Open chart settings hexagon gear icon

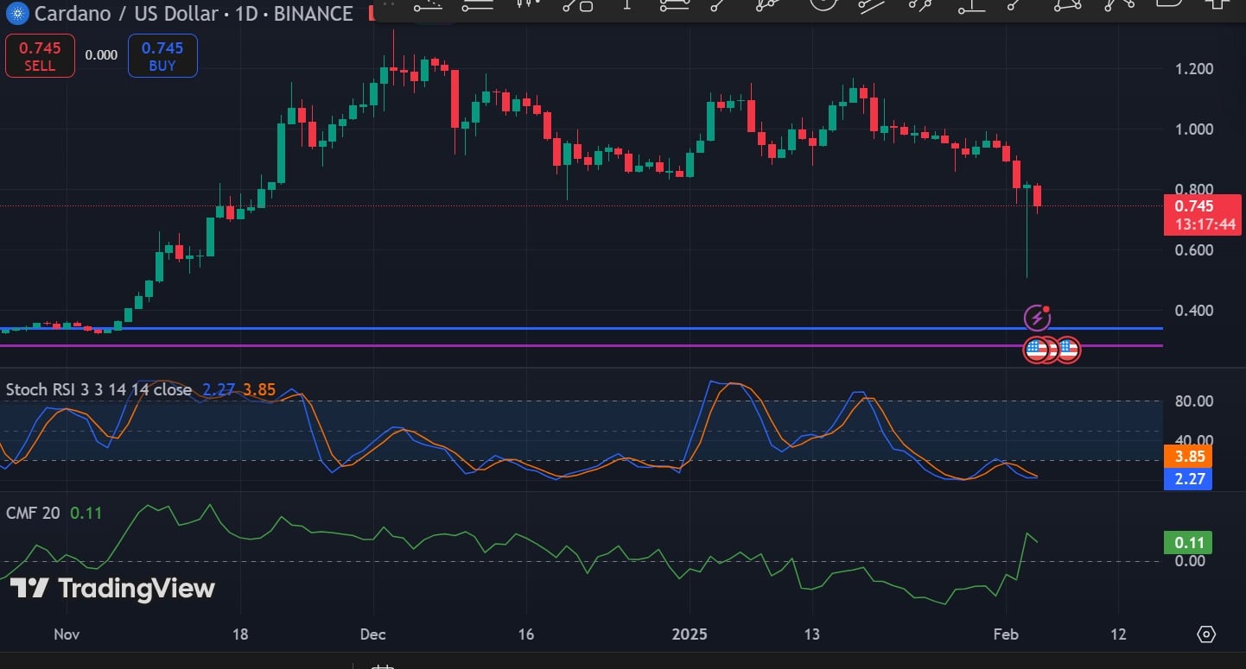(1206, 634)
